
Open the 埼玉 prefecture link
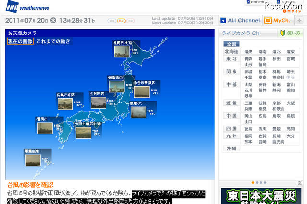[291, 72]
